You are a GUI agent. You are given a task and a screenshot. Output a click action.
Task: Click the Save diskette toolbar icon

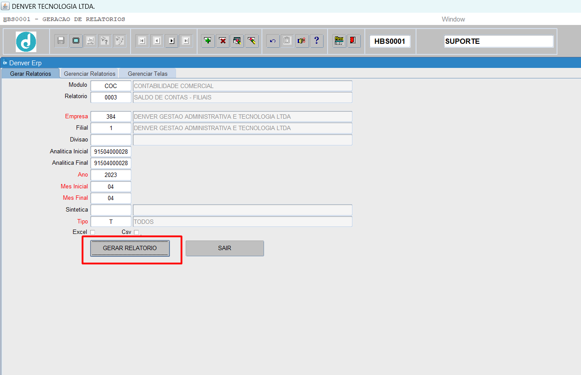click(x=61, y=41)
